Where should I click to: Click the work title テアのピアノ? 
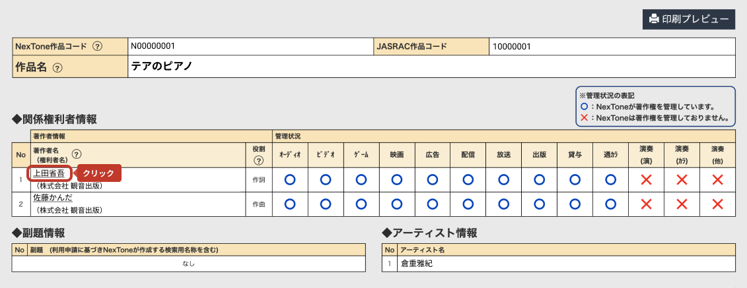coord(162,67)
